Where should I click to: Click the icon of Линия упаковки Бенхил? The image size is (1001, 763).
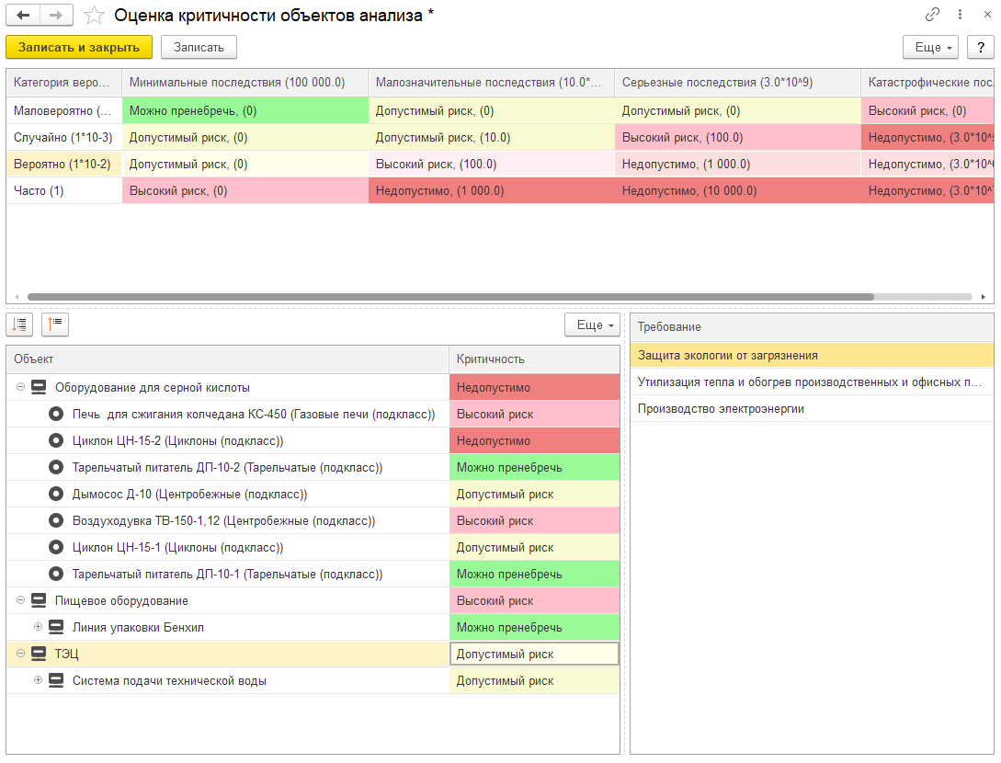pyautogui.click(x=56, y=628)
